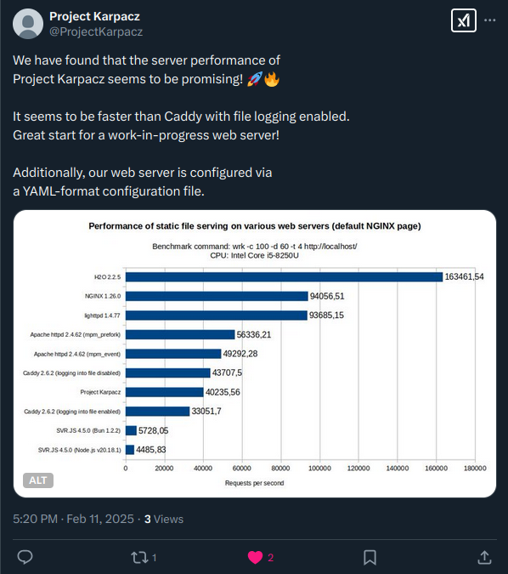Click the Project Karpacz bar in chart
Image resolution: width=508 pixels, height=574 pixels.
[x=165, y=392]
